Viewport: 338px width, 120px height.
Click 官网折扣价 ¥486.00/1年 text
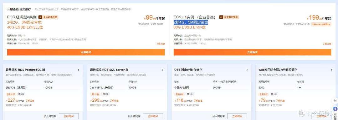187,105
